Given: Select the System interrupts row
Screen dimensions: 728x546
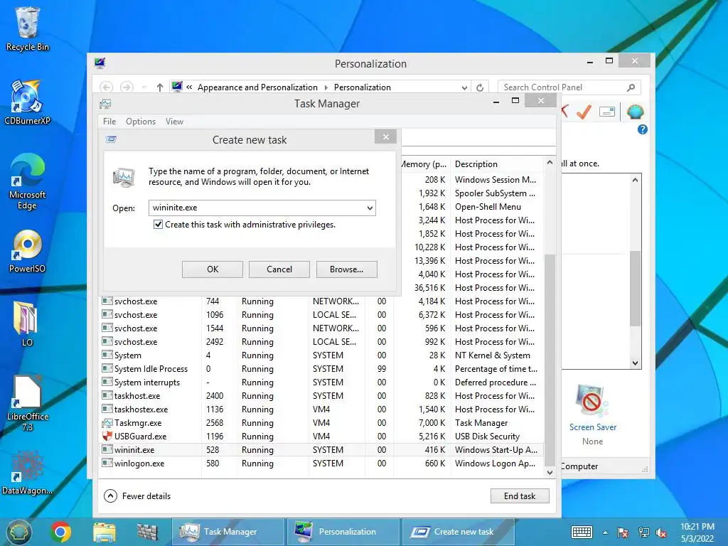Looking at the screenshot, I should click(x=321, y=382).
